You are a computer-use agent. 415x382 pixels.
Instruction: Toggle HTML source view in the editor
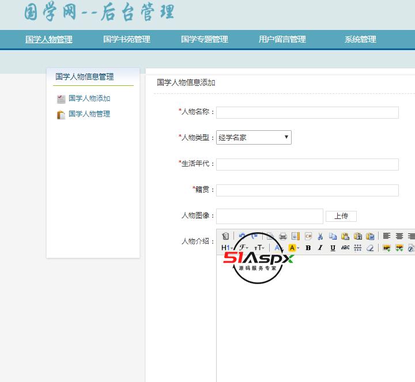click(x=225, y=236)
